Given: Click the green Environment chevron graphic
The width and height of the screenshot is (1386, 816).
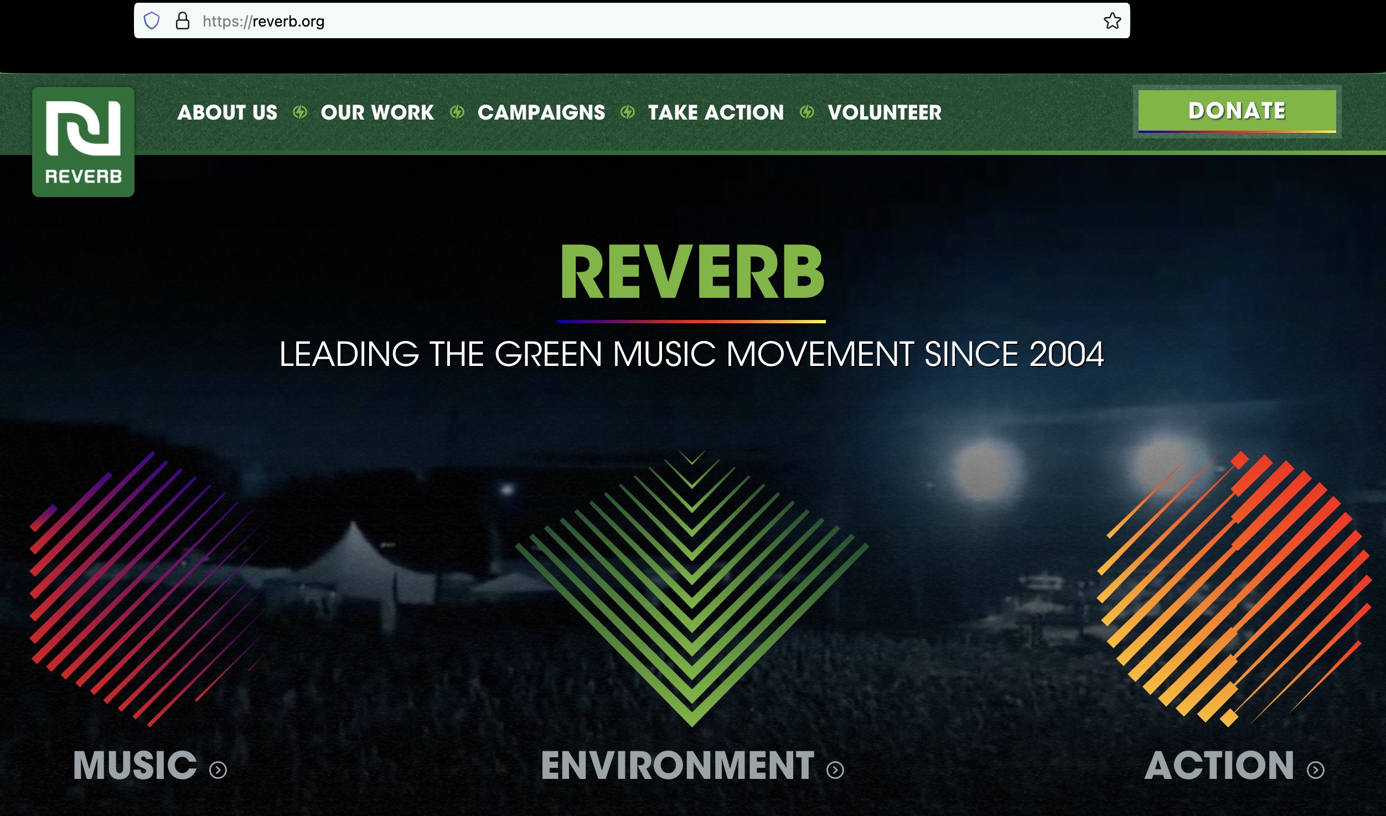Looking at the screenshot, I should 692,588.
